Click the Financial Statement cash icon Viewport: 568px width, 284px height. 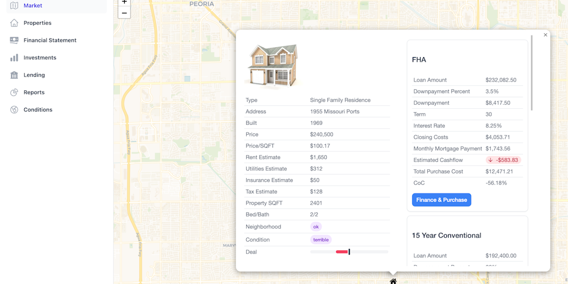click(x=14, y=40)
